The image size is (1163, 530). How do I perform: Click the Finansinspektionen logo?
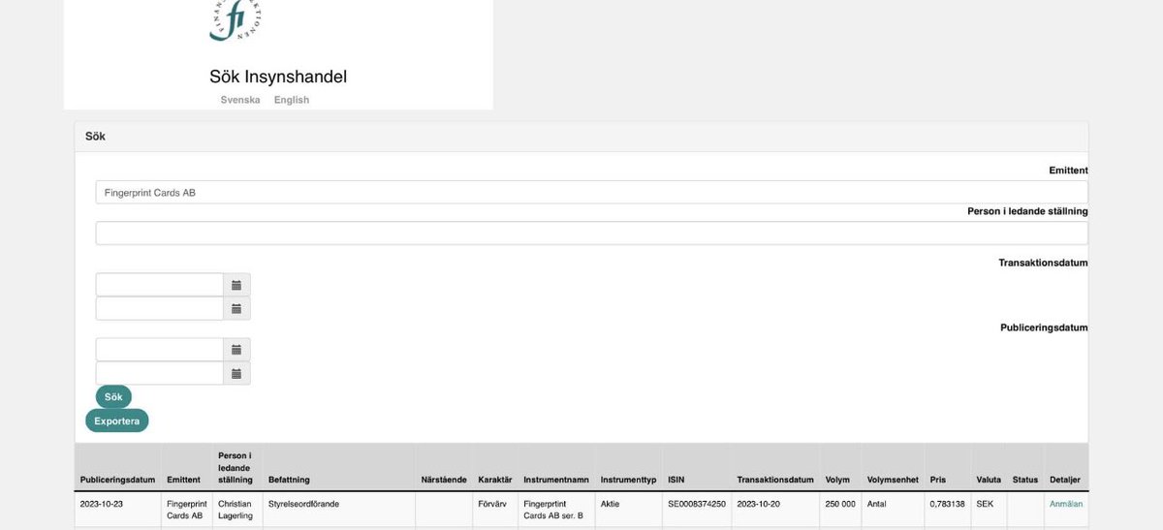(x=236, y=20)
